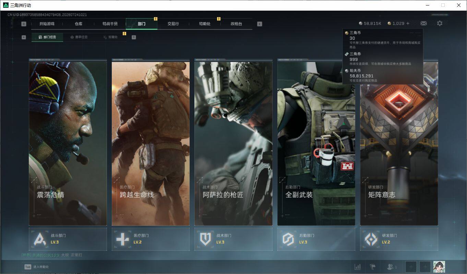467x274 pixels.
Task: Click the first empty squad slot plus
Action: tap(411, 267)
